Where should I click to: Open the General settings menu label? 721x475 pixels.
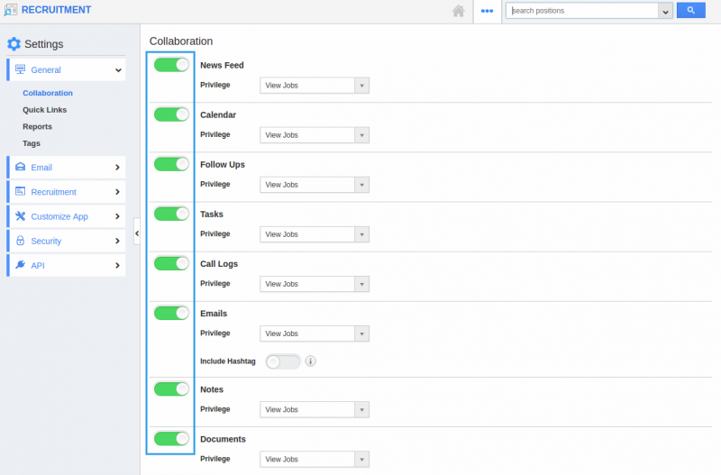click(x=46, y=70)
